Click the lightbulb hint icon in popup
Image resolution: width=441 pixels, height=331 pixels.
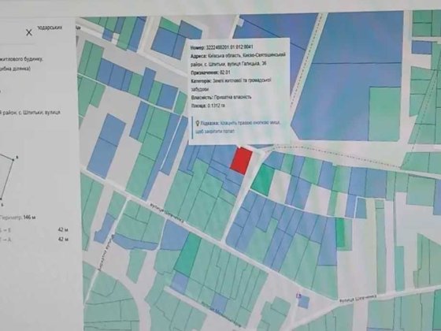198,123
